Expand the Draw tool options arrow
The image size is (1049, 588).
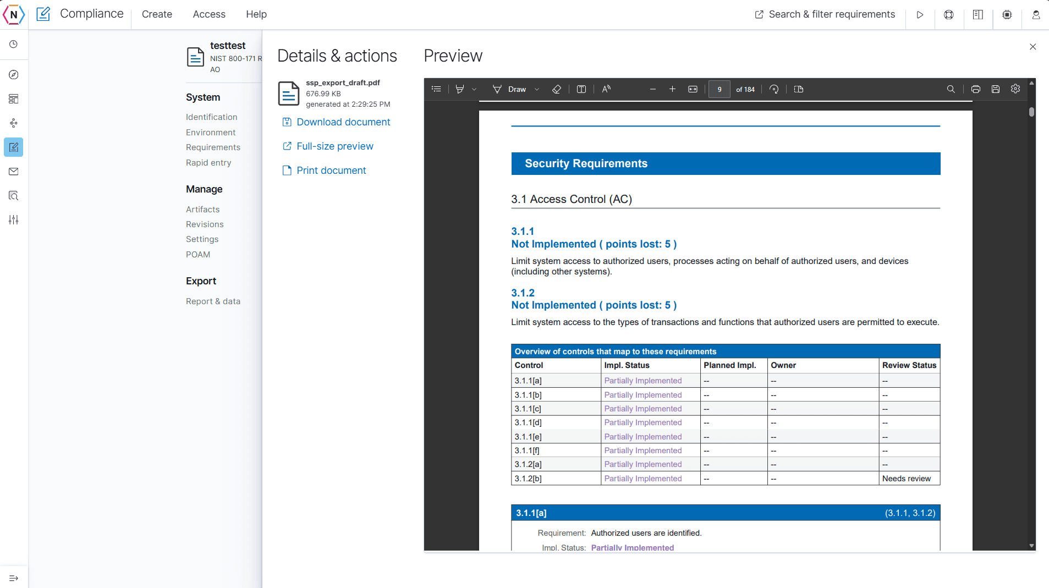tap(537, 89)
